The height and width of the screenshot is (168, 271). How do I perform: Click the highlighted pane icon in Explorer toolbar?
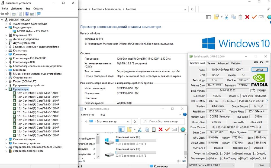click(x=122, y=129)
